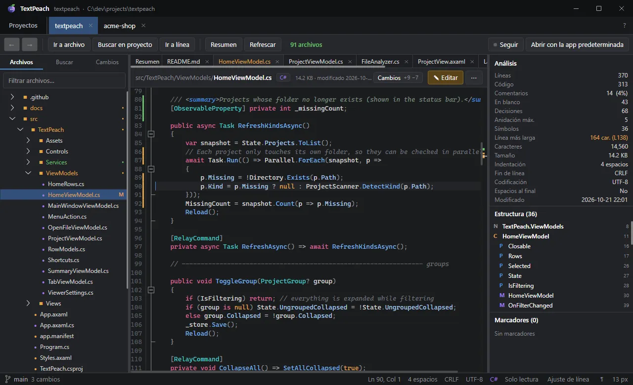Click the Ir a línea button
Viewport: 633px width, 385px height.
click(x=177, y=44)
